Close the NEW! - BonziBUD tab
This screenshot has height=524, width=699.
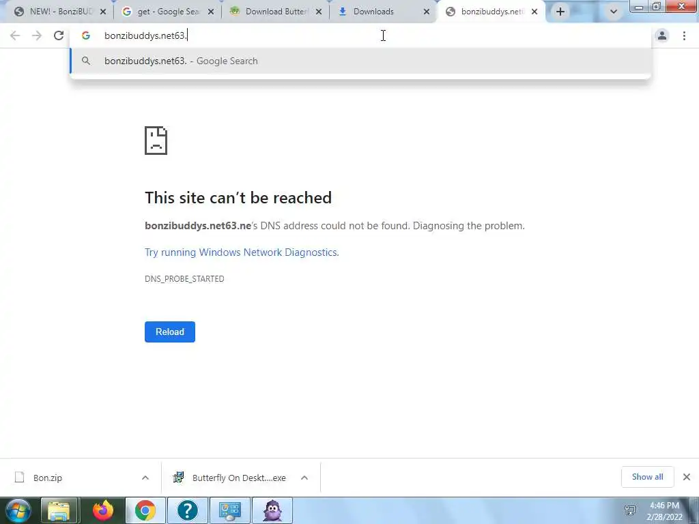103,12
